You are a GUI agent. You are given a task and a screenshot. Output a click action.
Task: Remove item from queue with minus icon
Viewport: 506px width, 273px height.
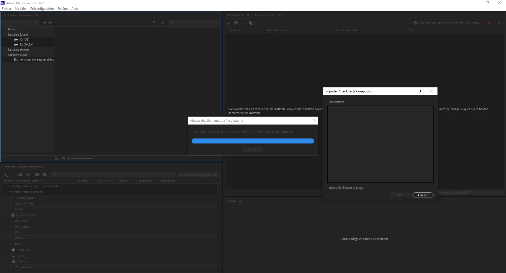coord(243,23)
